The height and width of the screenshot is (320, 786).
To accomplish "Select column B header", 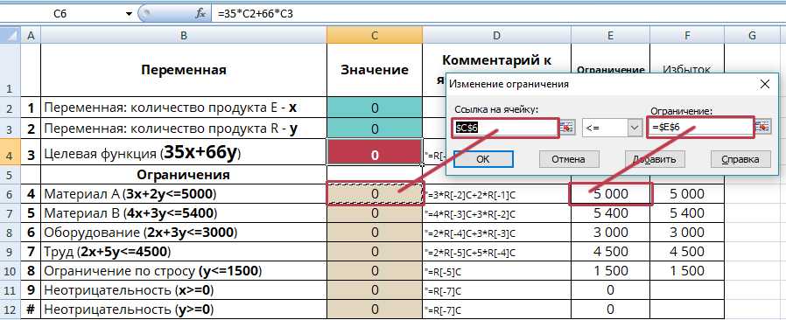I will pyautogui.click(x=184, y=35).
